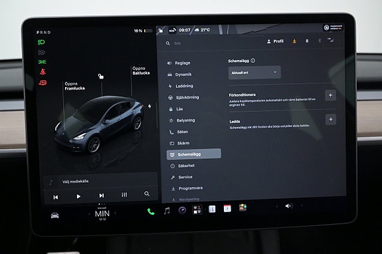Screen dimensions: 382x254
Task: Tap Välj mediekälla to choose source
Action: coord(76,182)
